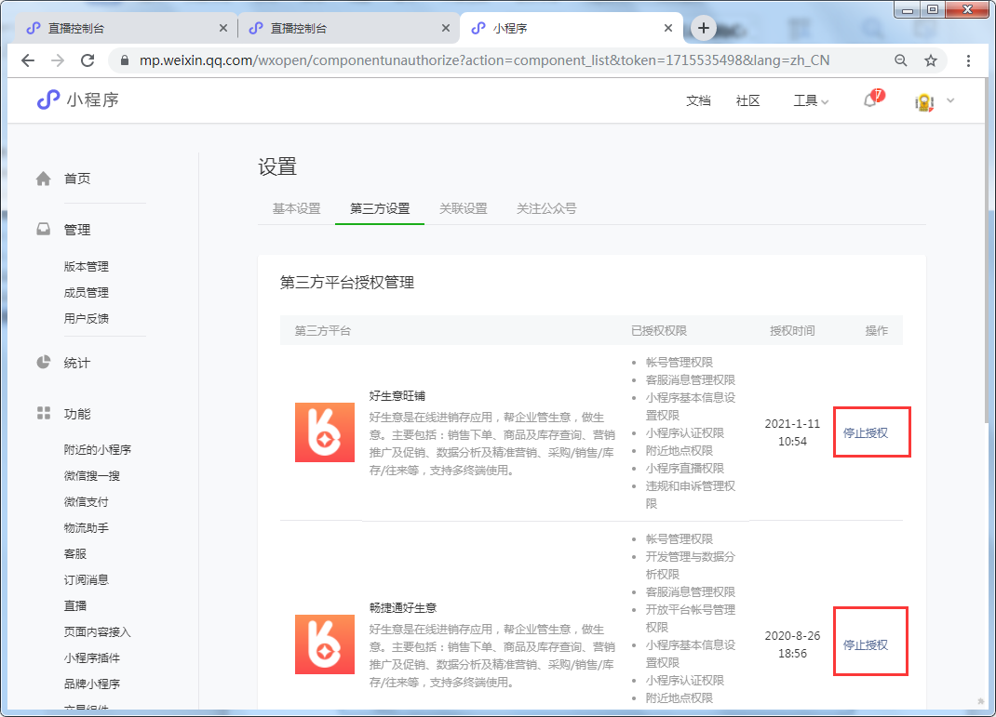Switch to the 关联设置 tab
The width and height of the screenshot is (996, 717).
coord(463,208)
